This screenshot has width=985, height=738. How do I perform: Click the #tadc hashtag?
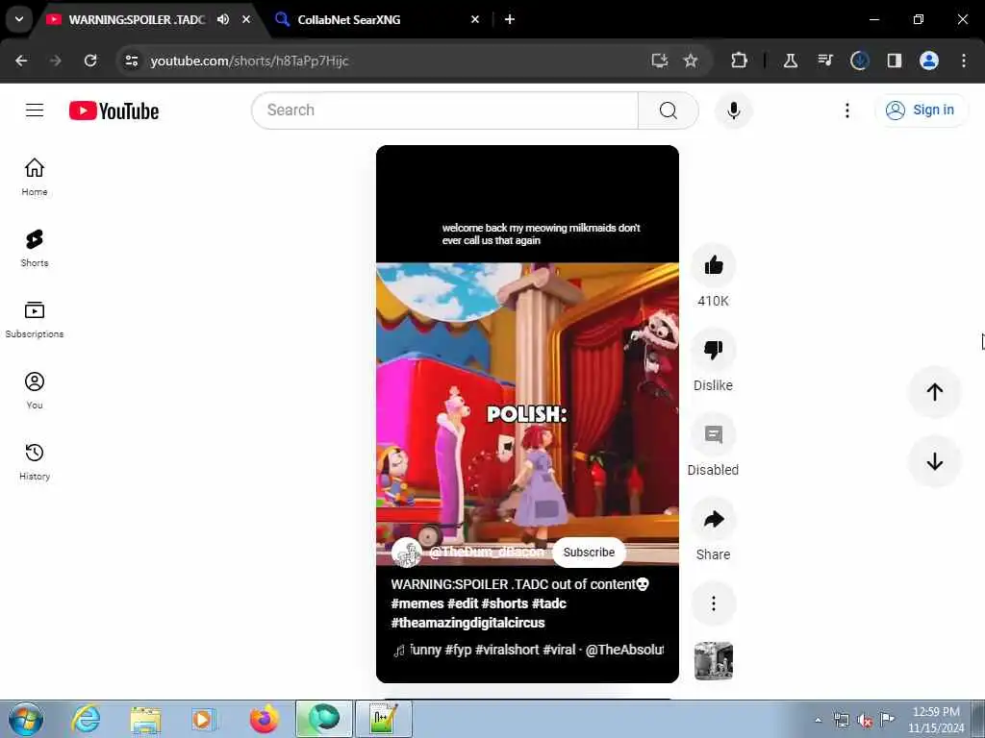click(549, 603)
